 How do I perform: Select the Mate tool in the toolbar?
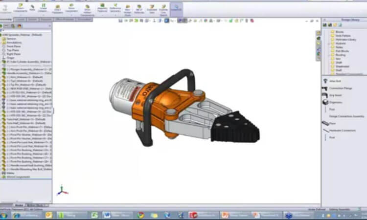pos(32,8)
